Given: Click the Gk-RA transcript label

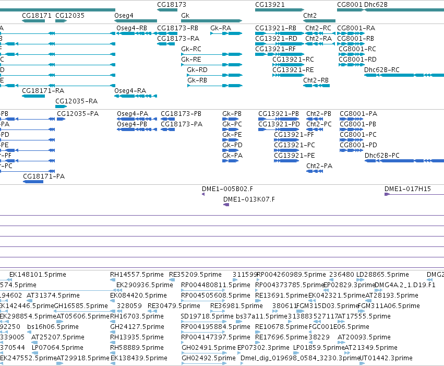Looking at the screenshot, I should click(221, 28).
